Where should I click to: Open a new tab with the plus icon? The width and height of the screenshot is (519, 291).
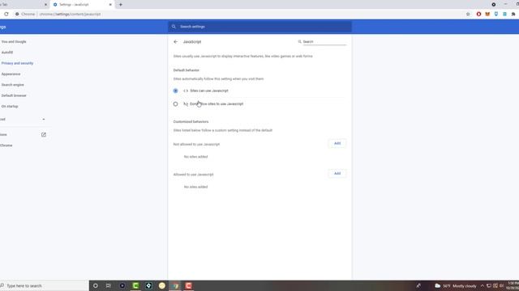(121, 5)
